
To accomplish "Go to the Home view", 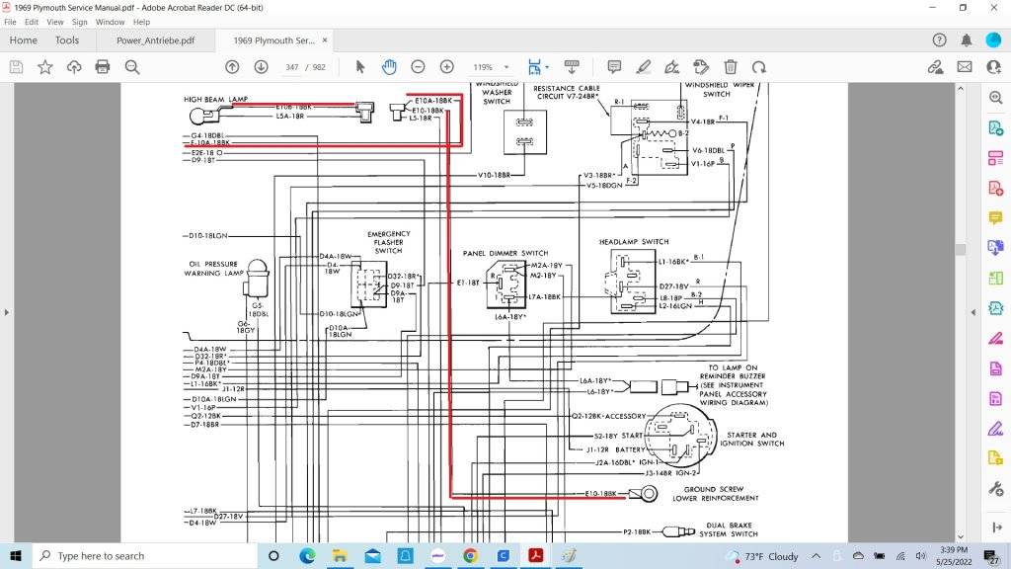I will (x=23, y=41).
